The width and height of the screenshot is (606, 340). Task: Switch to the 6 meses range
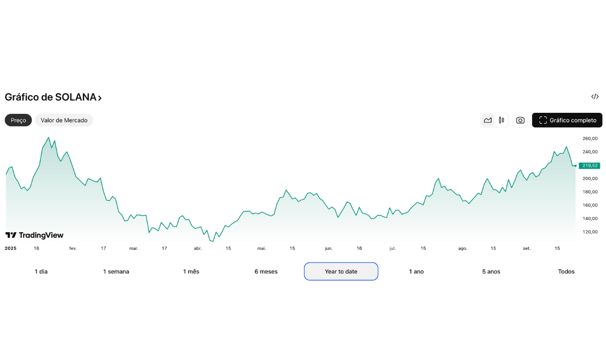(x=266, y=271)
